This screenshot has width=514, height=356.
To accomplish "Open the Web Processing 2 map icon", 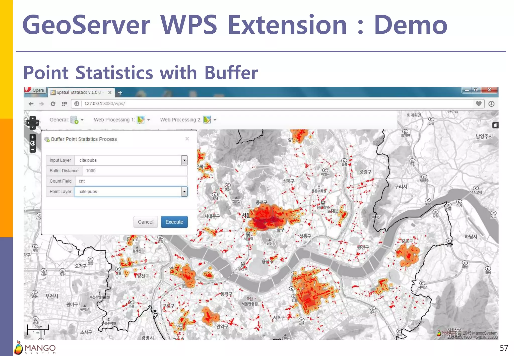I will coord(207,120).
